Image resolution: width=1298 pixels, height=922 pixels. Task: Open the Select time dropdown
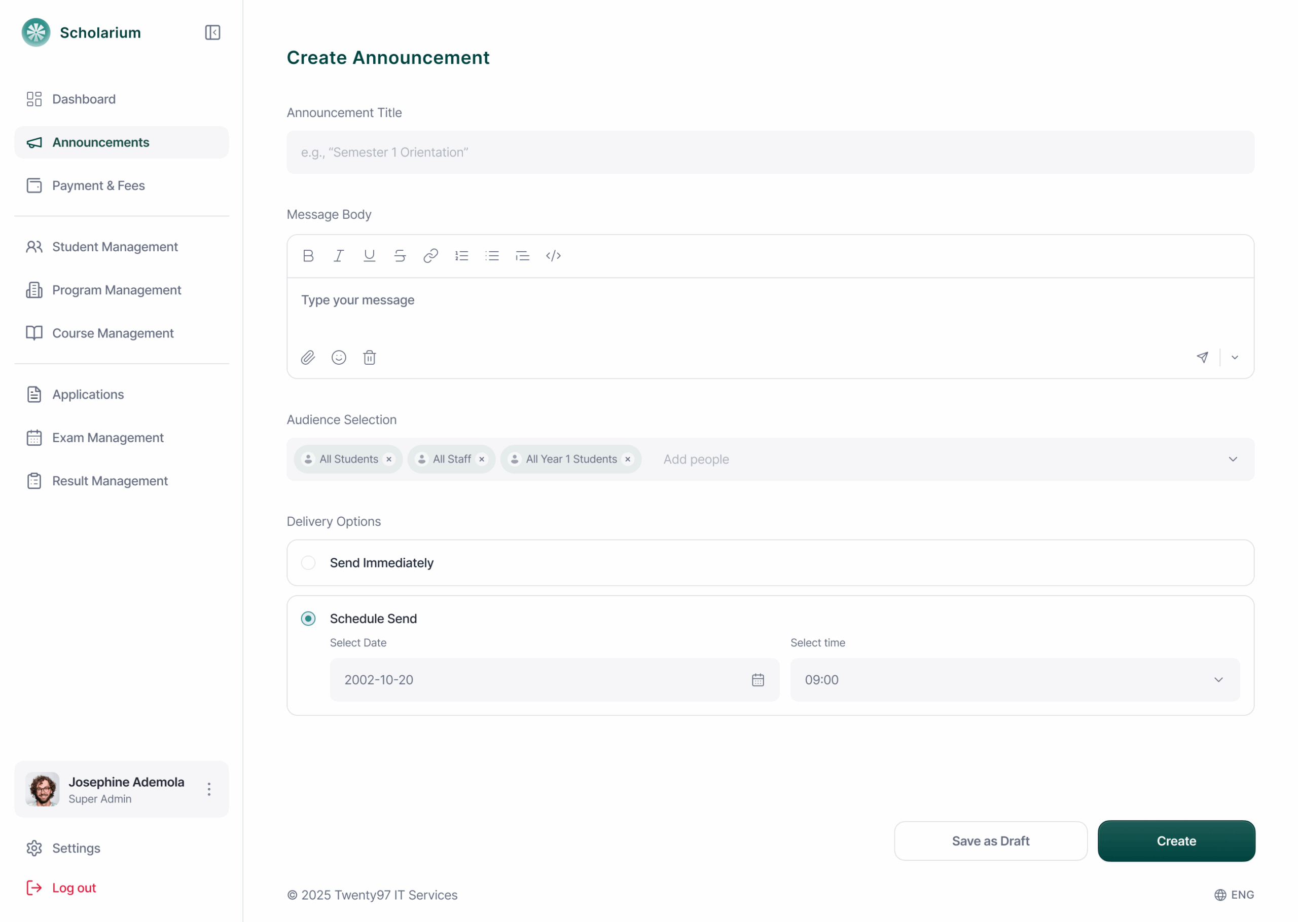[1218, 680]
